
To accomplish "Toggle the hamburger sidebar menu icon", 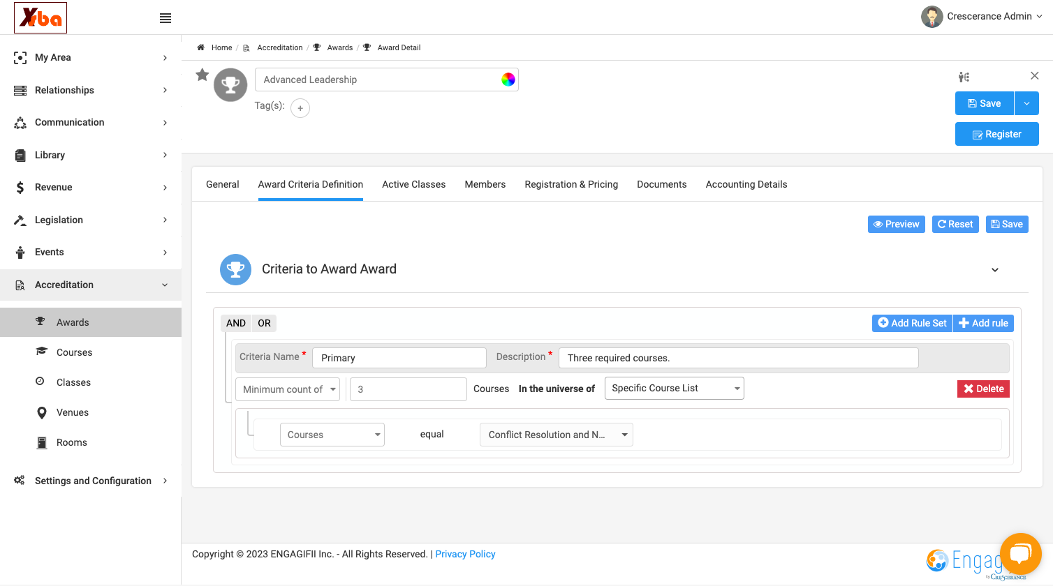I will pos(165,18).
